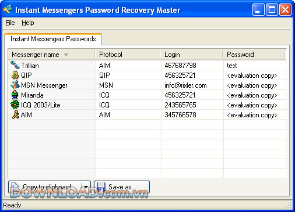Click login info@rixler.com
Image resolution: width=295 pixels, height=212 pixels.
coord(185,85)
